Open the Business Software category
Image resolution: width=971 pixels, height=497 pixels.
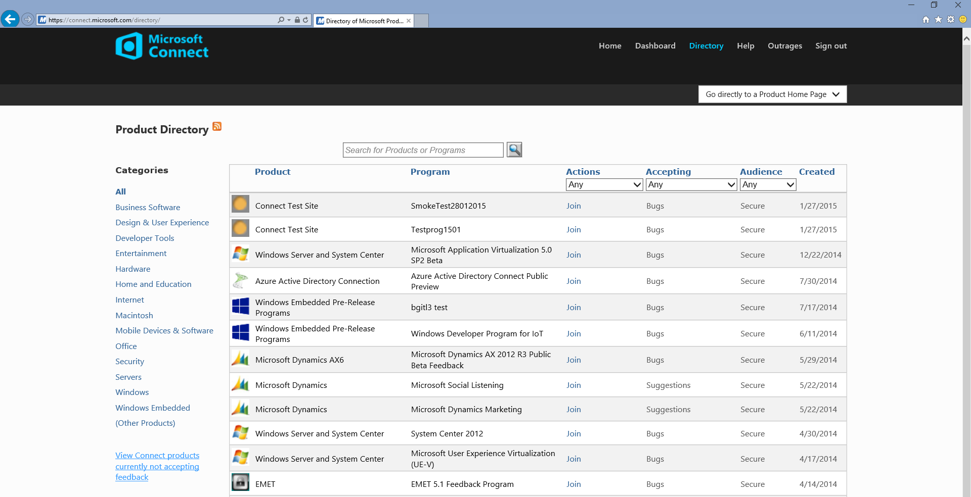tap(148, 208)
